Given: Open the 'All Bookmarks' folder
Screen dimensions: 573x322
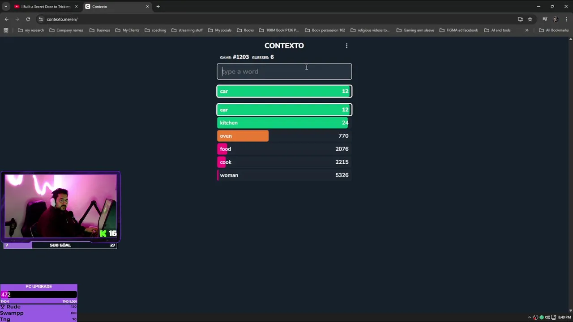Looking at the screenshot, I should click(x=554, y=30).
